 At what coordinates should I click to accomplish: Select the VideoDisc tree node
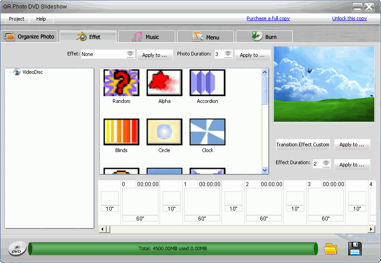(33, 72)
